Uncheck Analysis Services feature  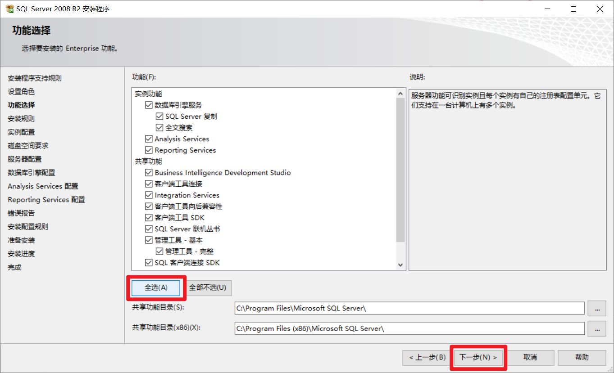click(x=149, y=139)
